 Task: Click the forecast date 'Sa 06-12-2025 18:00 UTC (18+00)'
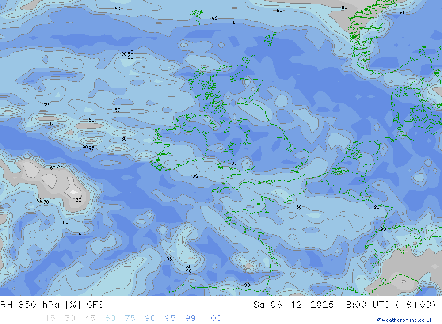click(344, 305)
